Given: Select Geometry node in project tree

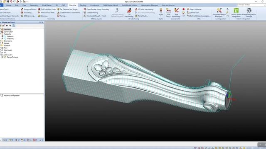Looking at the screenshot, I should point(7,29).
